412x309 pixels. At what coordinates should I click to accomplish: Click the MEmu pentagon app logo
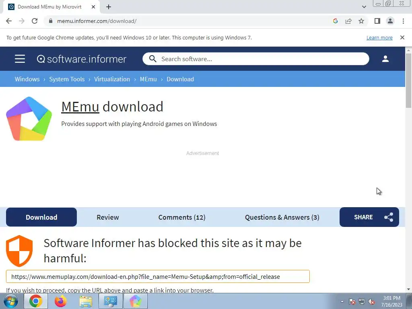click(29, 119)
